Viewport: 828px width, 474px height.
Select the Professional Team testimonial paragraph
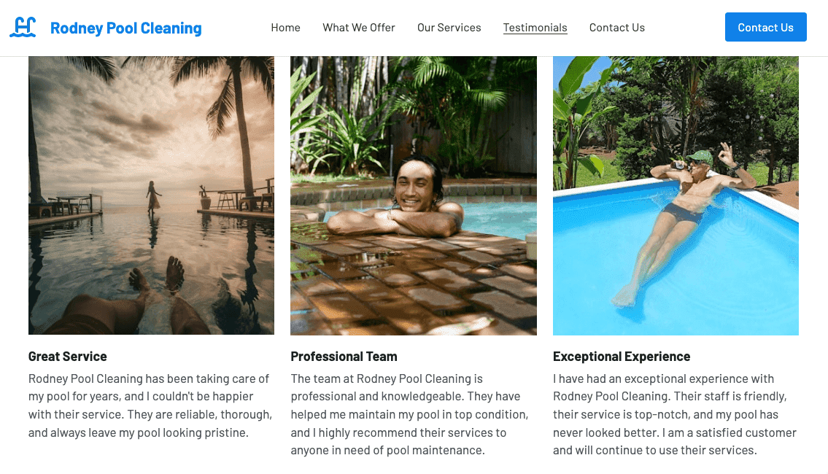point(412,413)
